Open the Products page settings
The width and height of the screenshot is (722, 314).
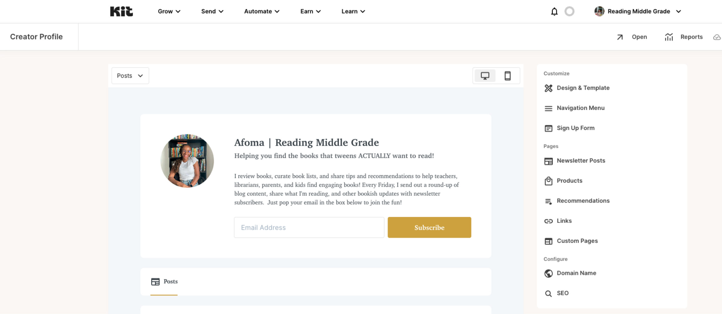tap(569, 181)
